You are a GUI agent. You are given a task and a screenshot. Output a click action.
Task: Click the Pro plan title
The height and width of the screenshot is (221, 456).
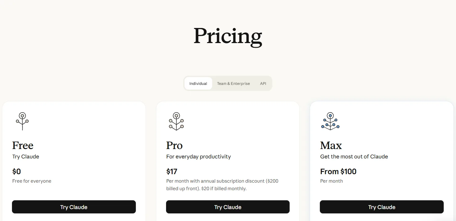tap(174, 145)
